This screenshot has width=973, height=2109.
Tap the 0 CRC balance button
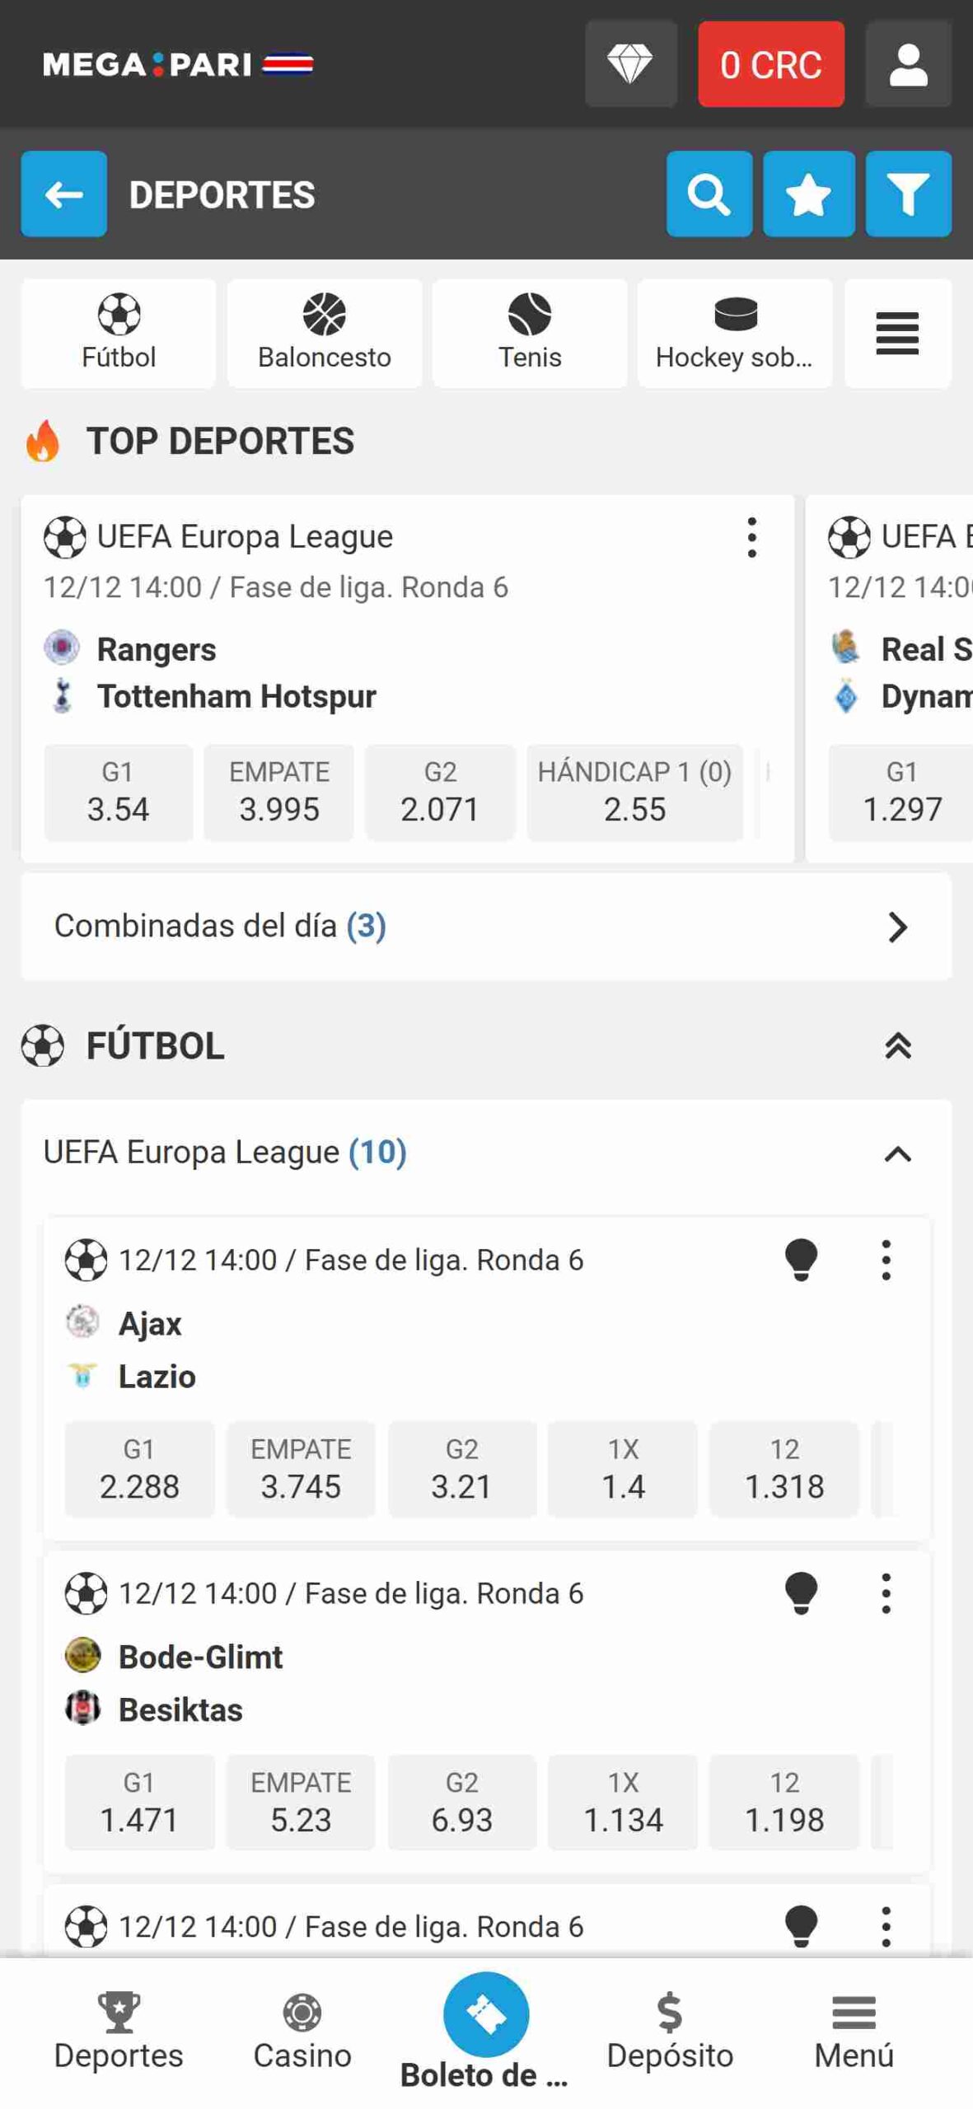point(771,64)
